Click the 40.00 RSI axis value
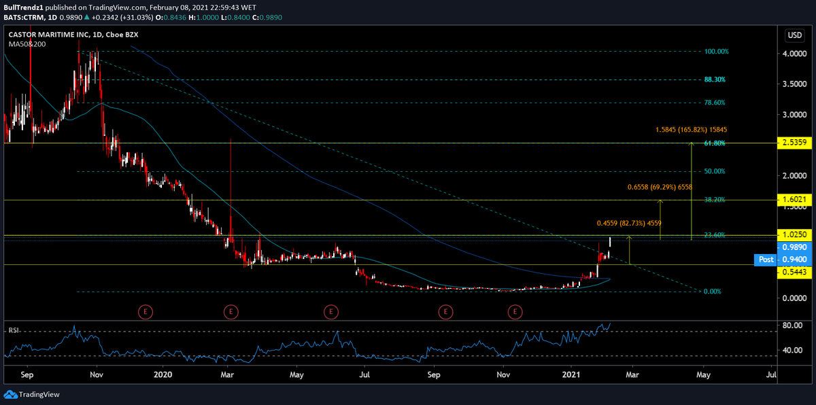The image size is (816, 405). (x=791, y=351)
